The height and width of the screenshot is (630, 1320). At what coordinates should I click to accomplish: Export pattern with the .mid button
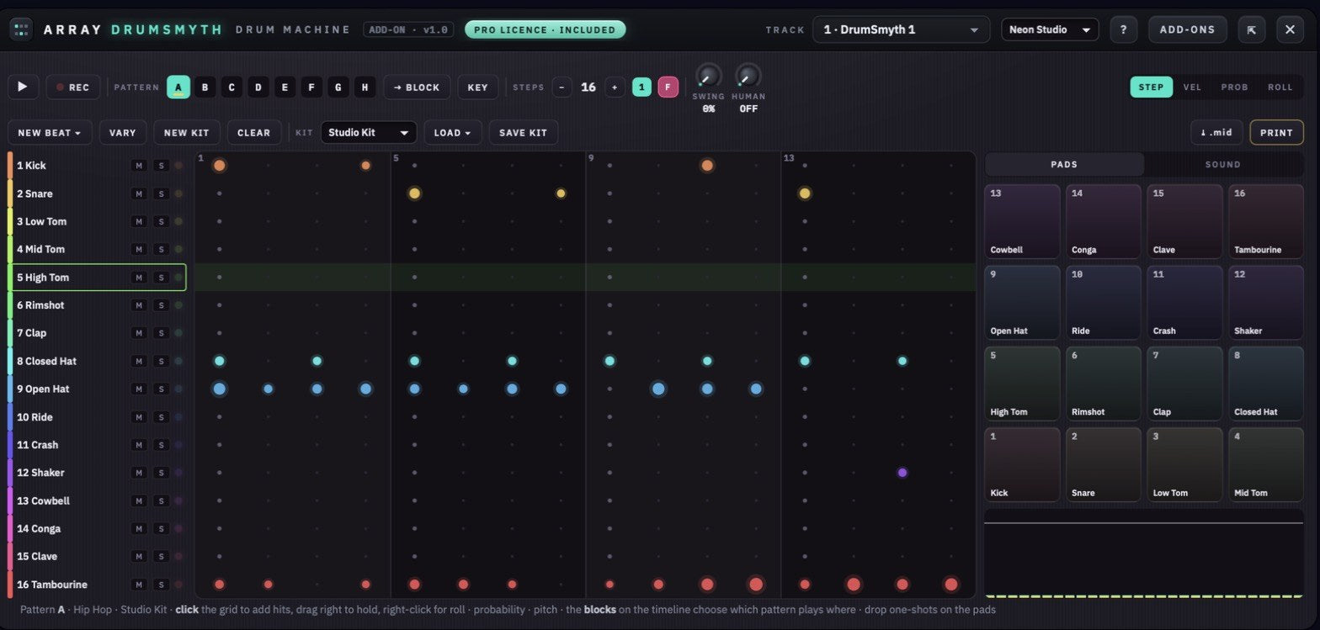(1216, 132)
